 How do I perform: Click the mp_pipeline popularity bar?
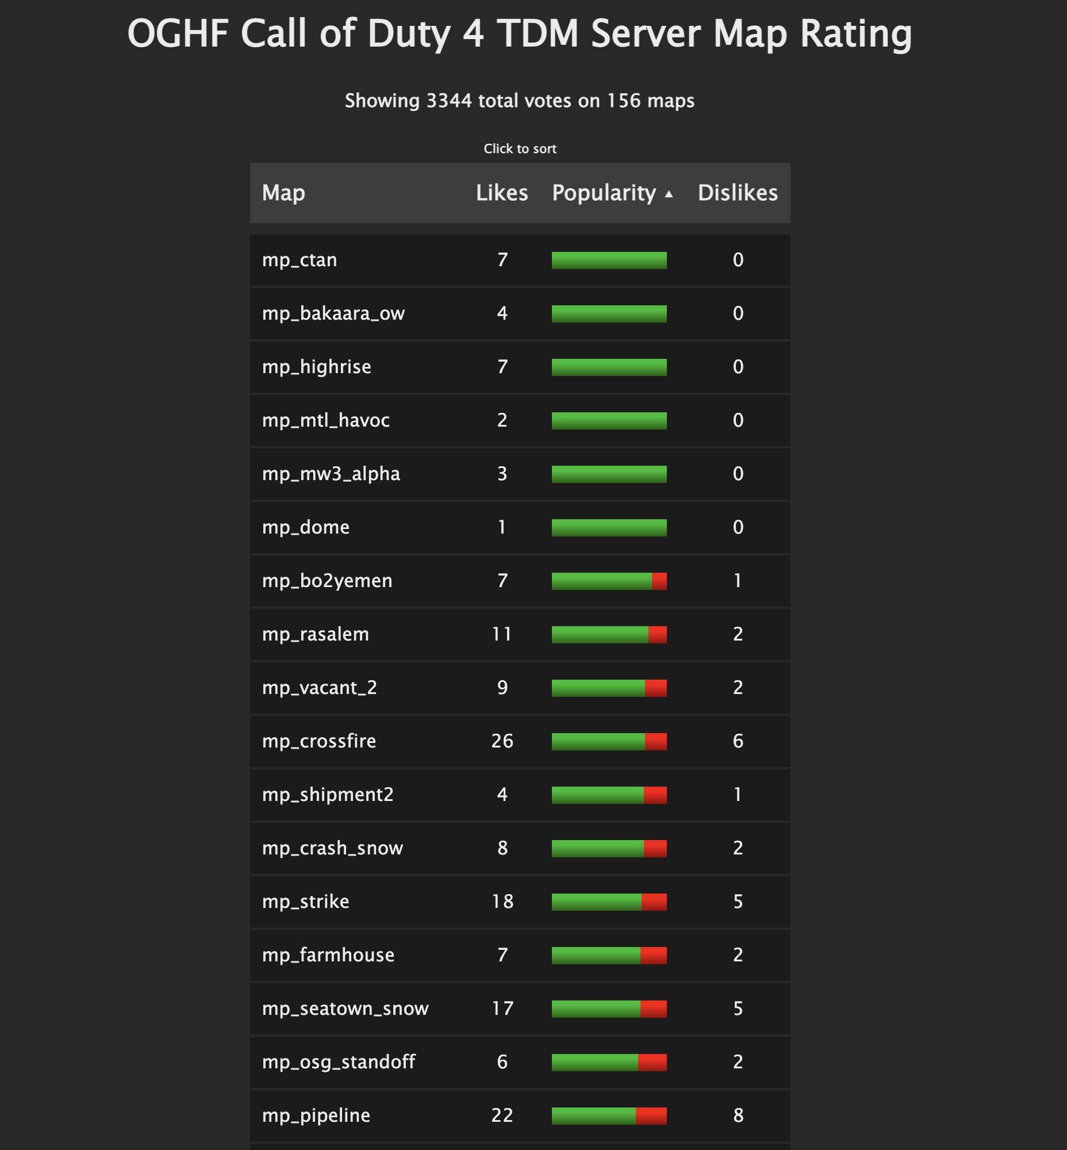click(x=609, y=1116)
